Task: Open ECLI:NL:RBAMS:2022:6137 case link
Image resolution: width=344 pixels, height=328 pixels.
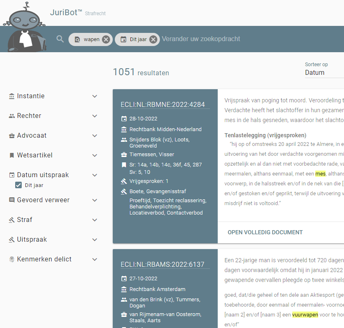Action: pos(162,264)
